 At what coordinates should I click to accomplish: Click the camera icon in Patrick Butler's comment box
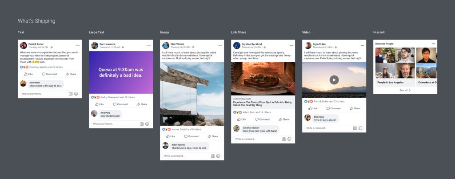click(x=71, y=94)
